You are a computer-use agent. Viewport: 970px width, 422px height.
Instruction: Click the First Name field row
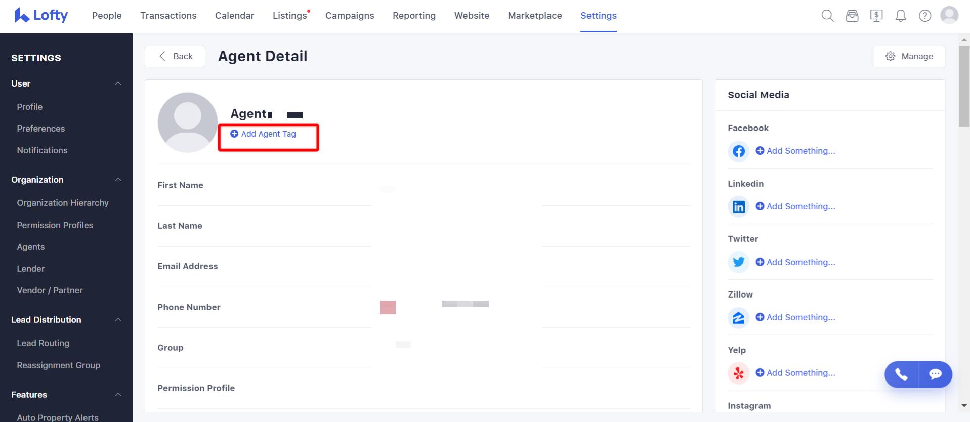coord(424,186)
